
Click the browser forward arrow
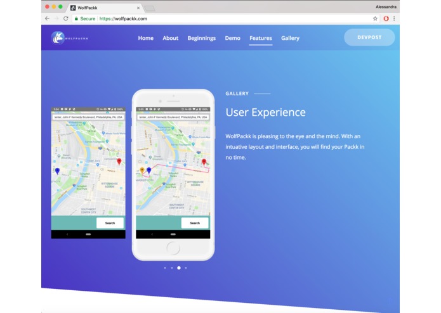[x=56, y=18]
